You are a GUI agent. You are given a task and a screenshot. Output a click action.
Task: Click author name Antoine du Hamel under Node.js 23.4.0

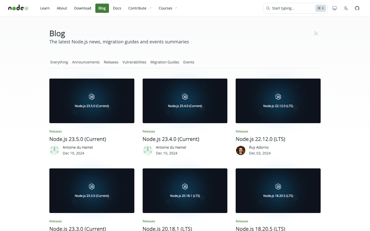click(x=171, y=147)
